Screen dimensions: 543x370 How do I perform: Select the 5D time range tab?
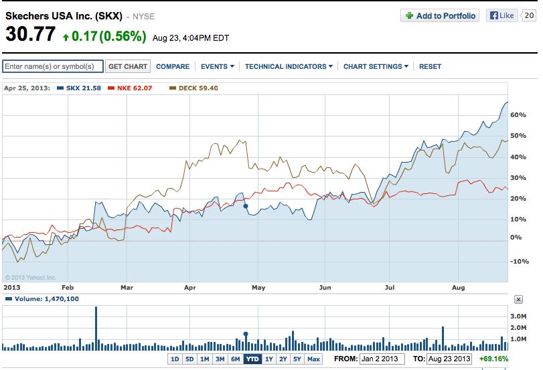tap(189, 359)
